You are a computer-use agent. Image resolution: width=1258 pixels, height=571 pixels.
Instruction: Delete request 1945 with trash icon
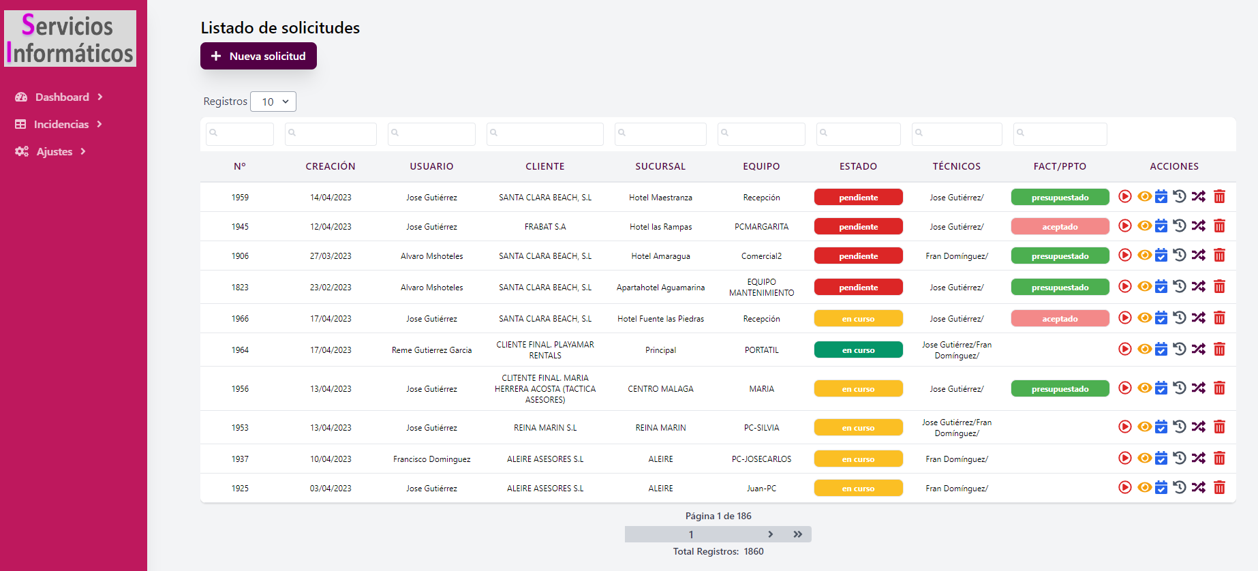[x=1220, y=226]
